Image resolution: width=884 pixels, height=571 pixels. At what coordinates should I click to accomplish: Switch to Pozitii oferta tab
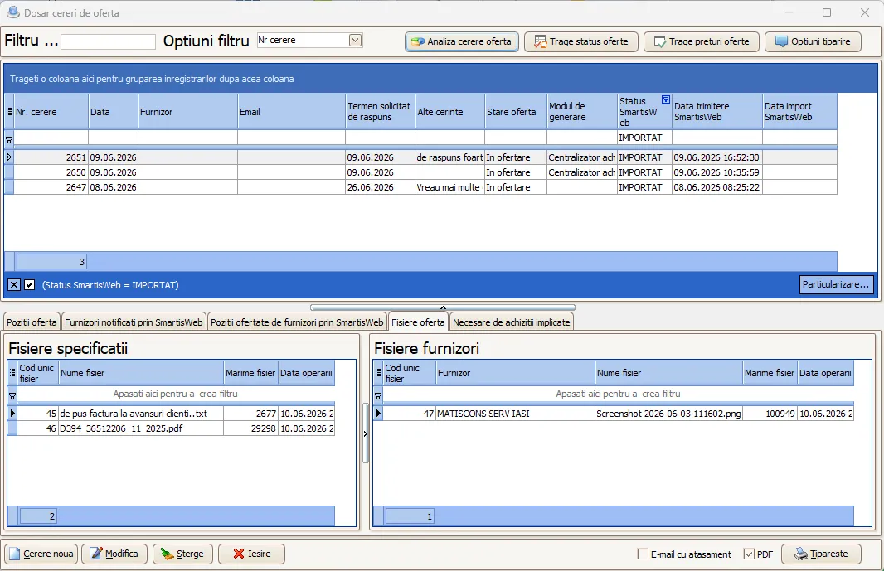(32, 322)
